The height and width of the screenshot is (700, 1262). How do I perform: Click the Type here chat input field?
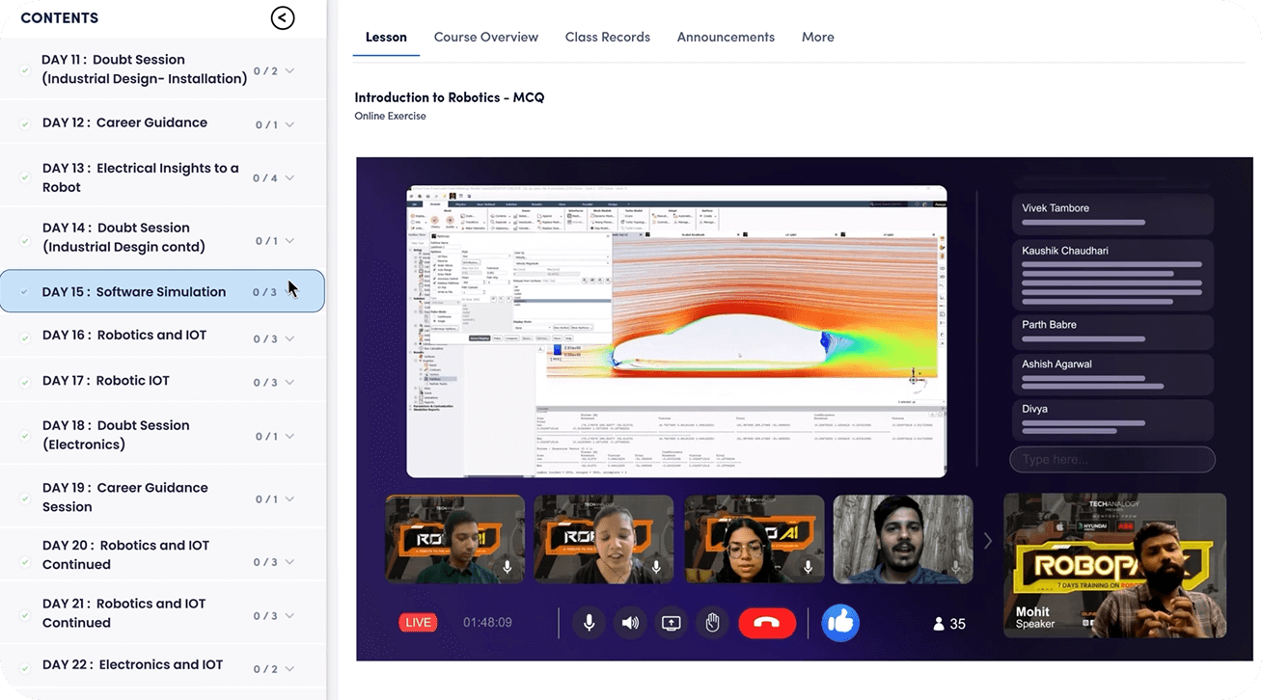click(x=1112, y=459)
